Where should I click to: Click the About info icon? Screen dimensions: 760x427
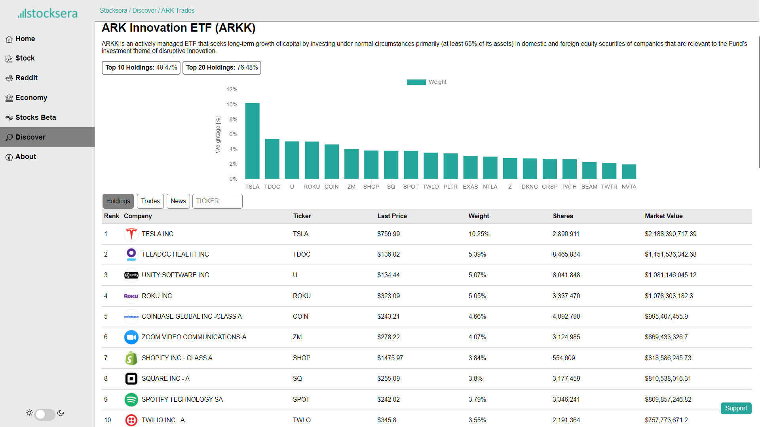point(9,157)
